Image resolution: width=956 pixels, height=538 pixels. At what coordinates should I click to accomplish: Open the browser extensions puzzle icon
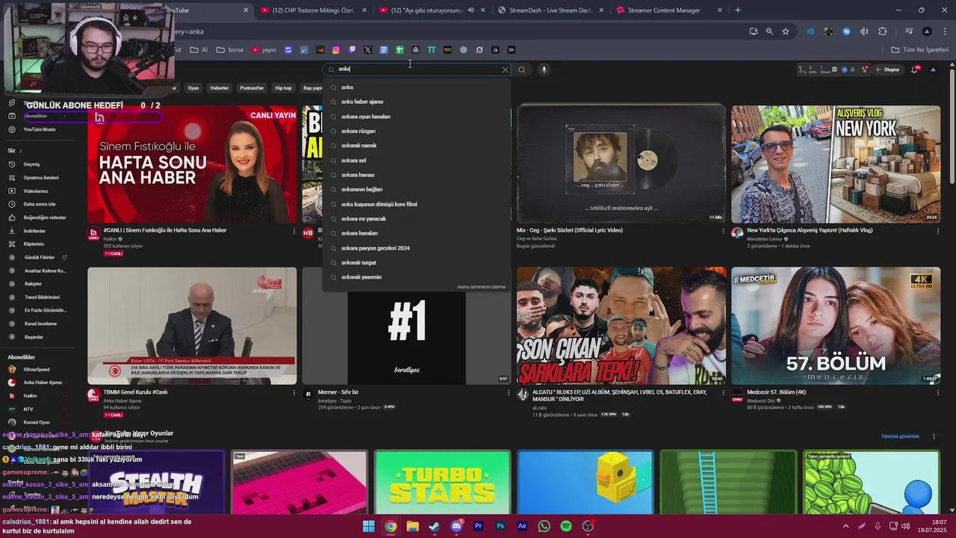pyautogui.click(x=883, y=31)
